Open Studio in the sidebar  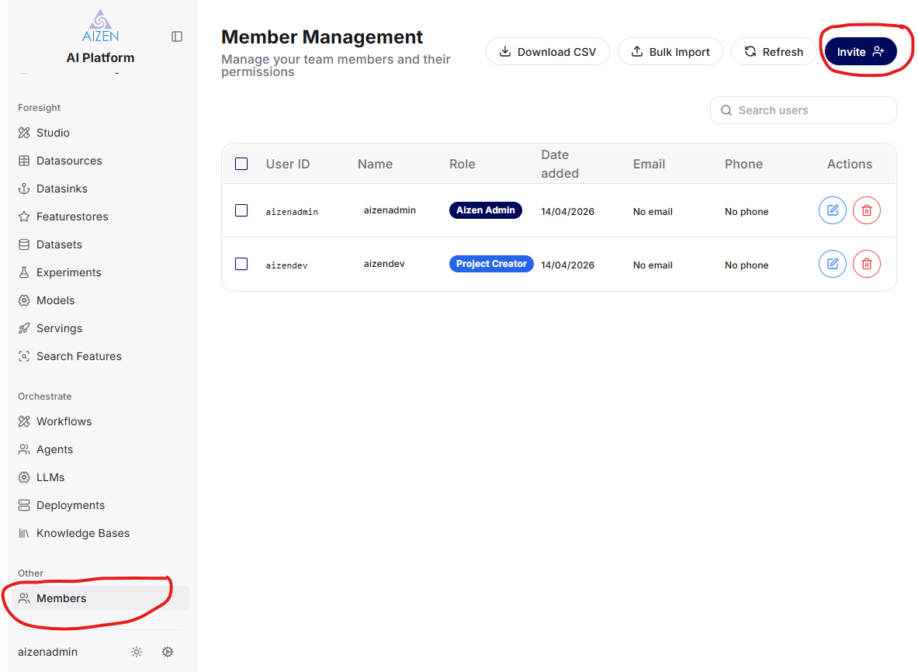(x=53, y=133)
